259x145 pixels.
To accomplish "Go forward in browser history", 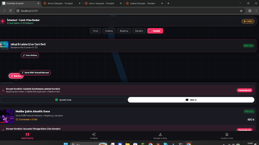I will click(x=4, y=11).
